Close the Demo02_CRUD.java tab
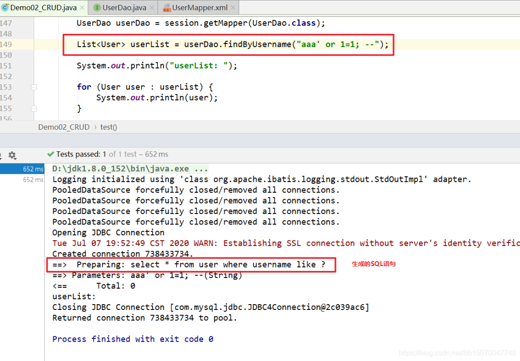 point(82,7)
